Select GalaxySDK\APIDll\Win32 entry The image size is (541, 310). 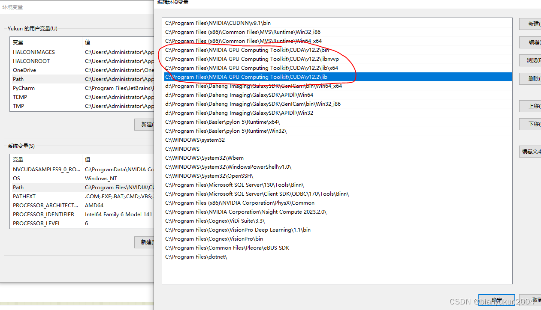tap(337, 113)
